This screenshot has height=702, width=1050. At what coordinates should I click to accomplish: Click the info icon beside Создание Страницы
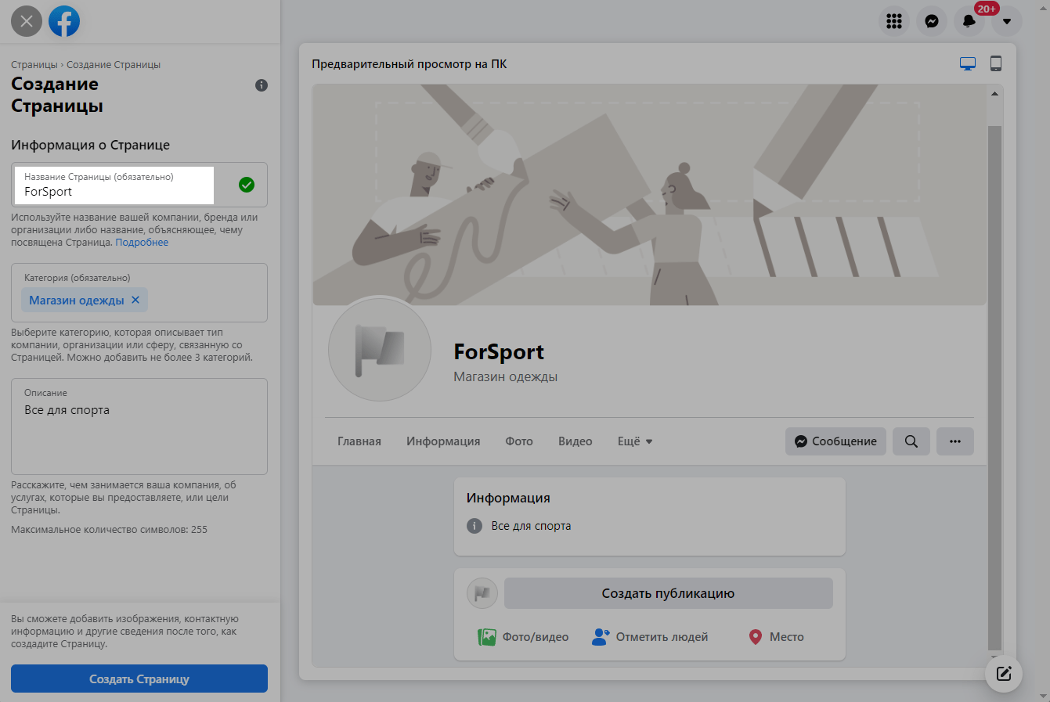pyautogui.click(x=262, y=85)
